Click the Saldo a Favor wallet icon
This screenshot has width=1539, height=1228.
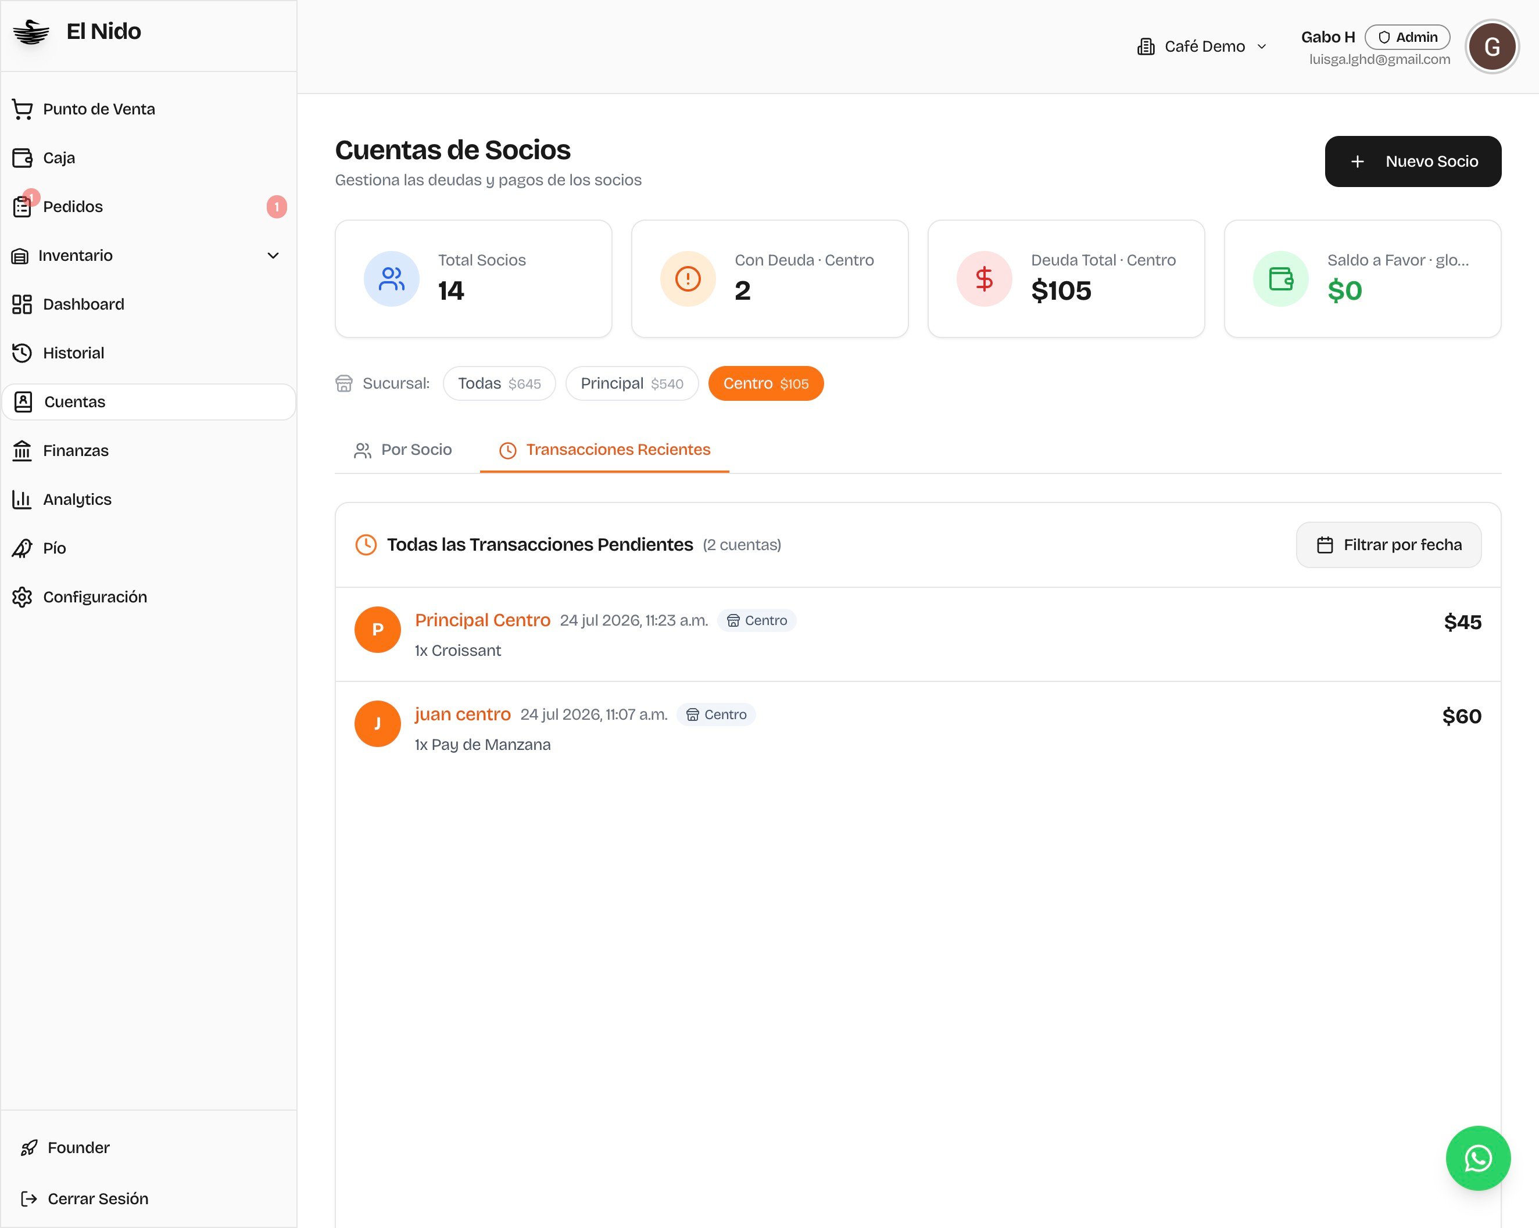(x=1280, y=279)
